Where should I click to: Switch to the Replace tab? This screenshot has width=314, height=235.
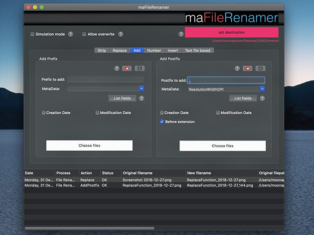click(x=120, y=50)
